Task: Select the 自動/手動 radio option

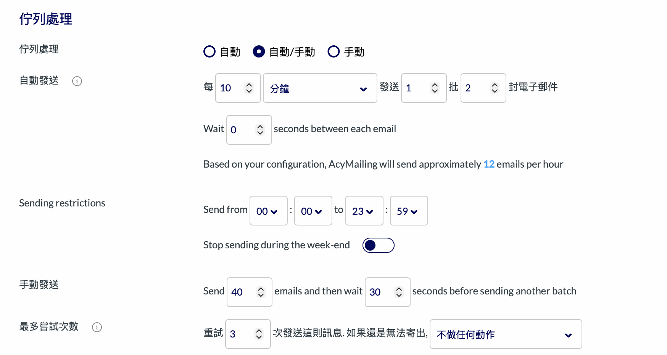Action: [259, 51]
